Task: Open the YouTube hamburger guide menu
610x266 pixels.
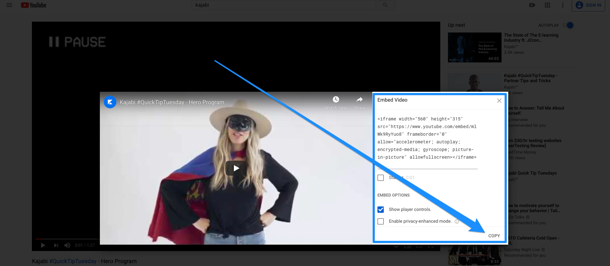Action: point(9,5)
